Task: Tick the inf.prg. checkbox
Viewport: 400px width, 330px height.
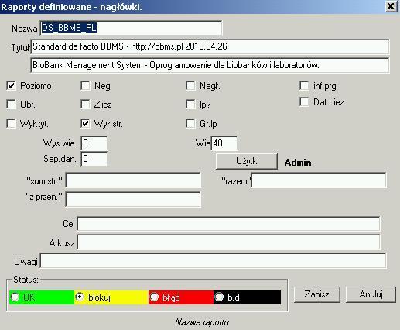Action: click(x=304, y=86)
